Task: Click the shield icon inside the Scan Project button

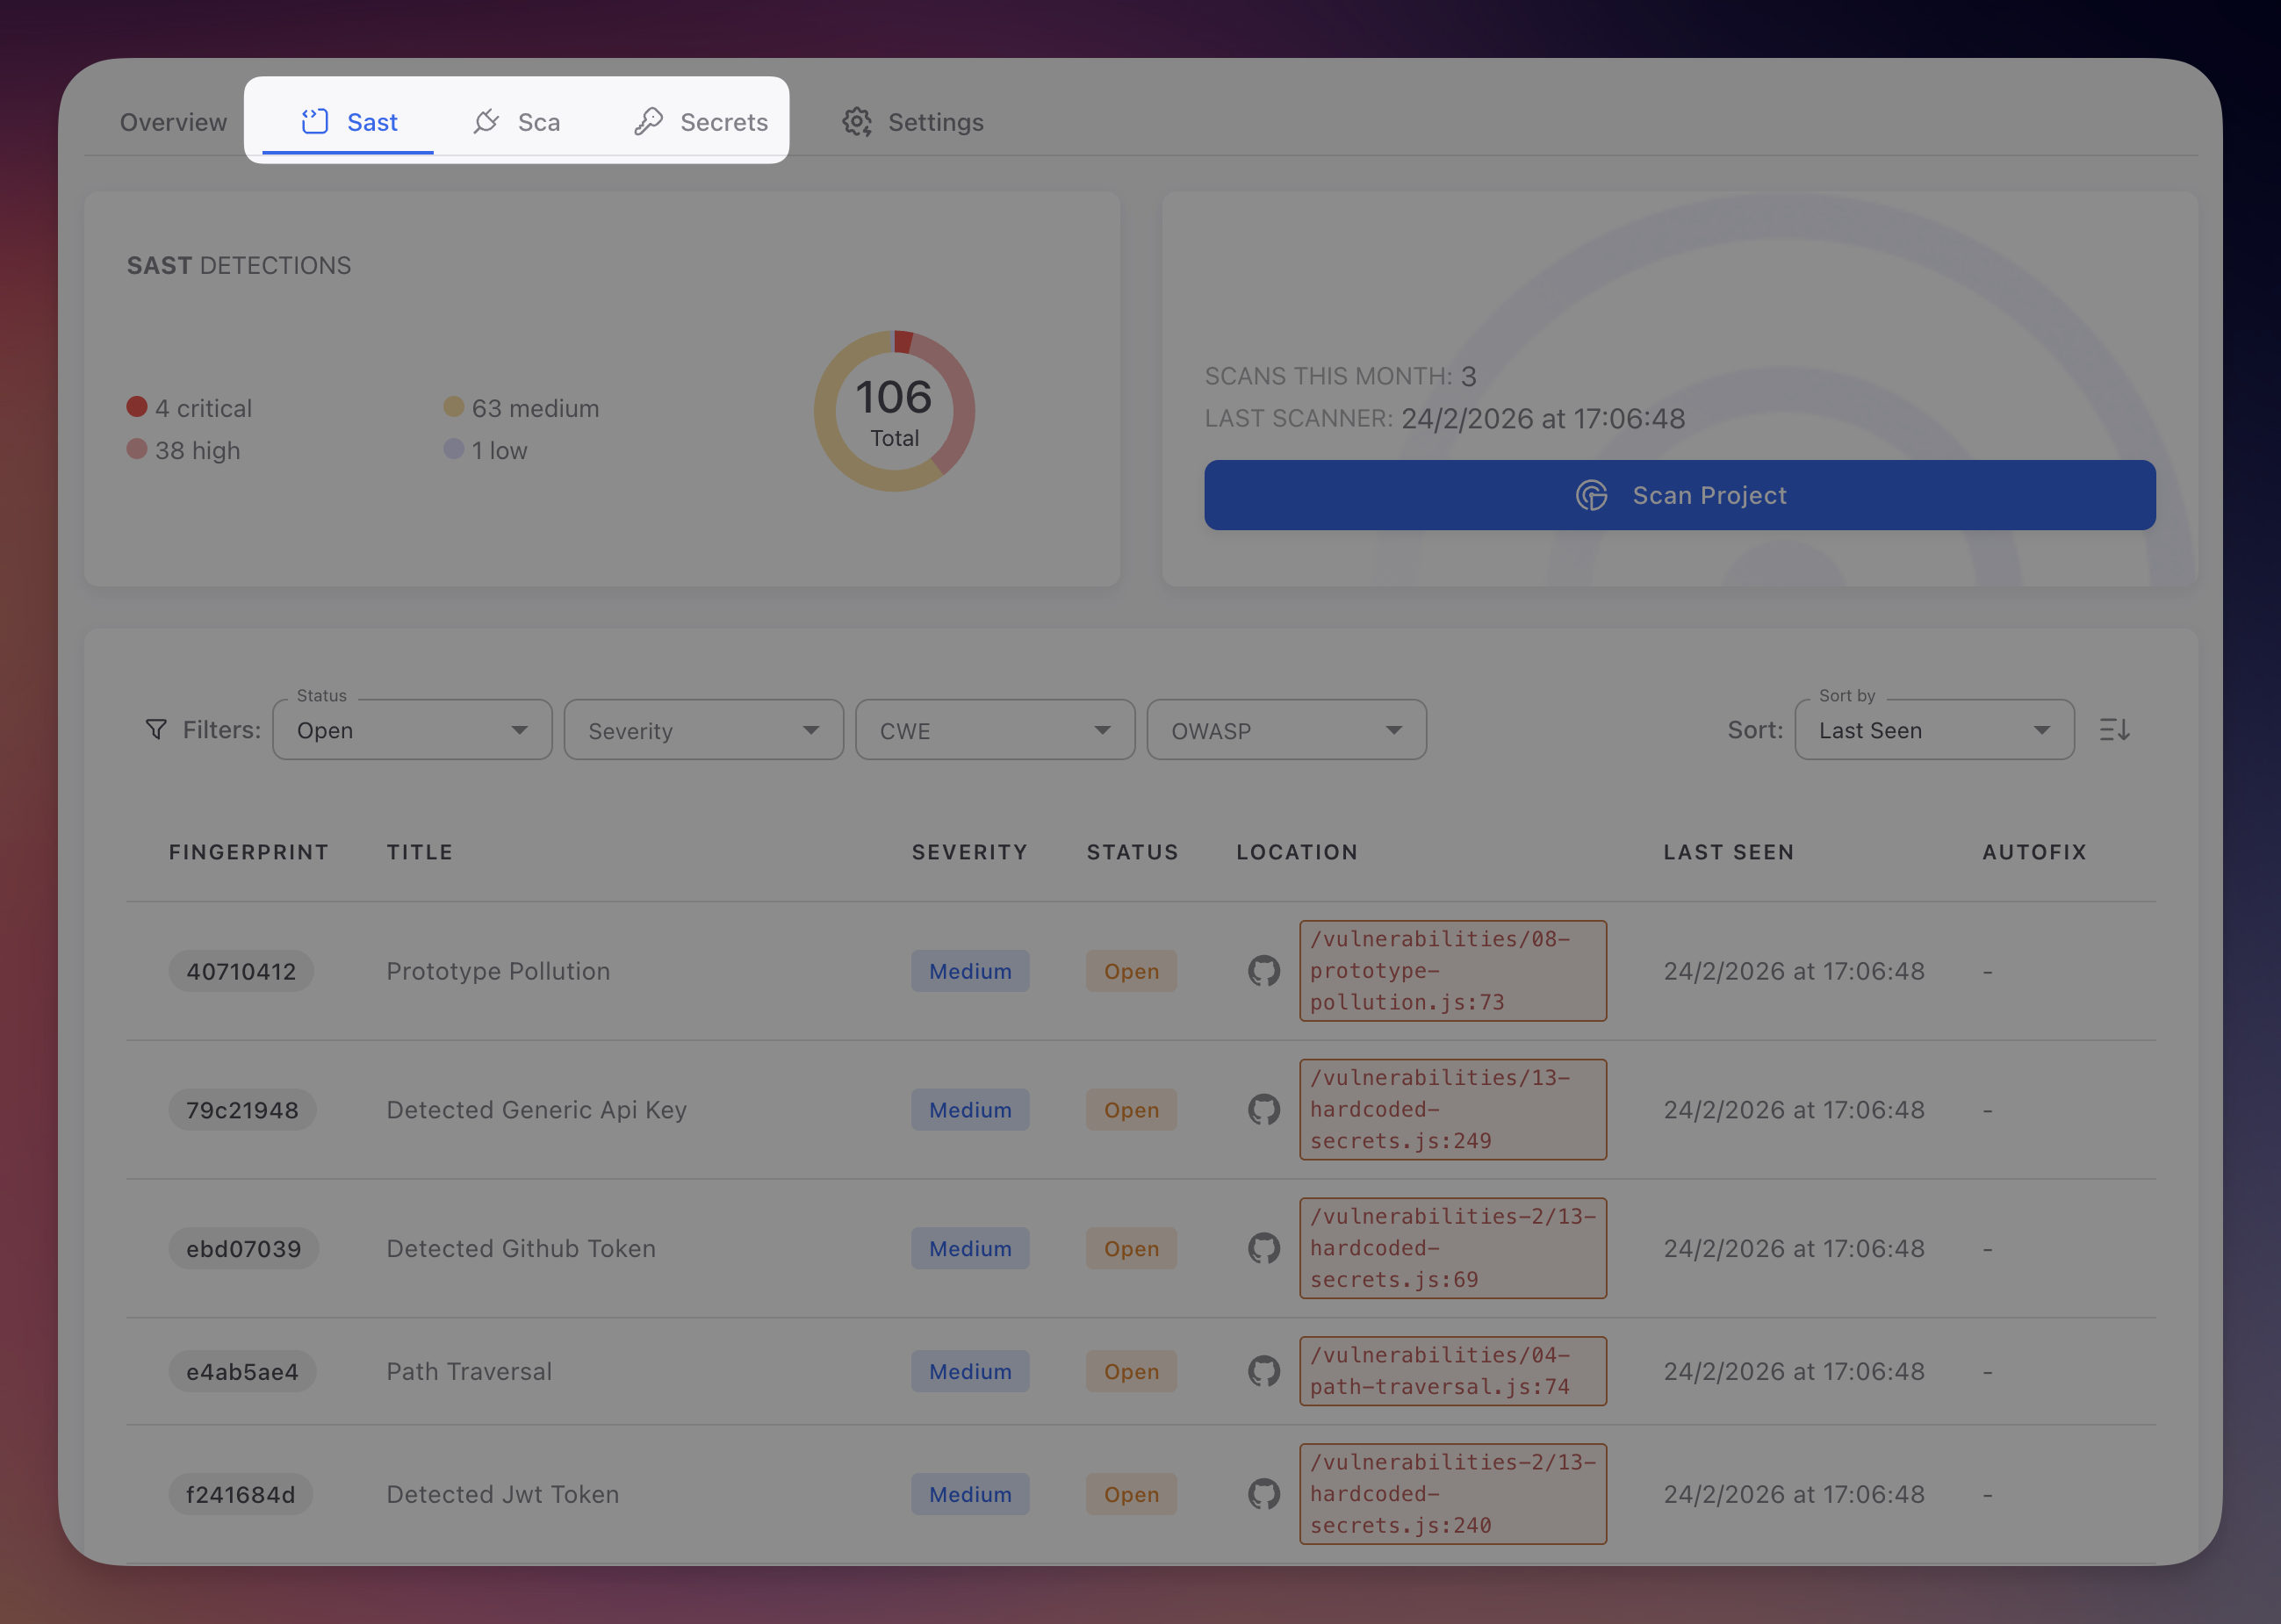Action: [1591, 495]
